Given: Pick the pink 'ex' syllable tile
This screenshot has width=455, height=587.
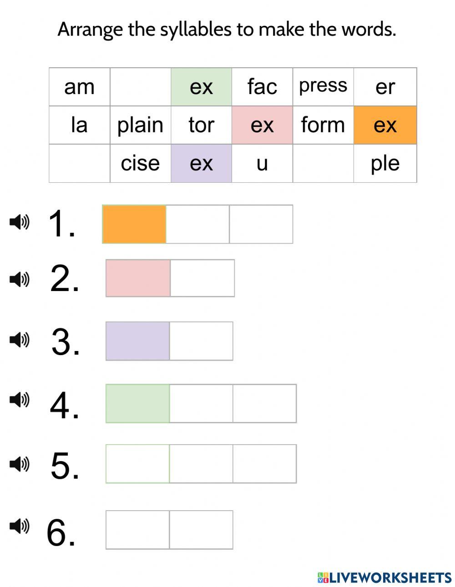Looking at the screenshot, I should point(262,125).
